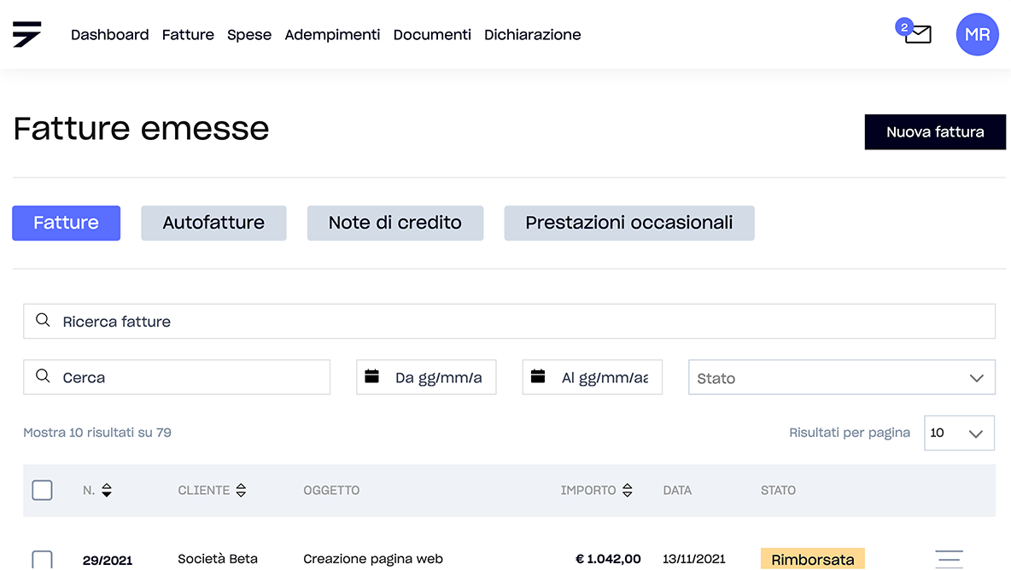Open the Dichiarazione menu item
This screenshot has height=570, width=1011.
(532, 35)
